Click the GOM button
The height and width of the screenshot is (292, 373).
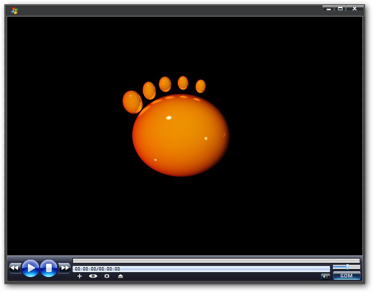pos(346,276)
